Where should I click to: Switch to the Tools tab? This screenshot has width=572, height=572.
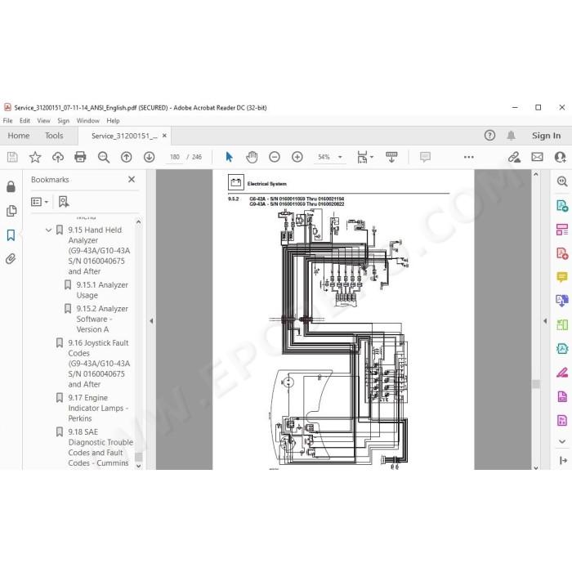(54, 136)
